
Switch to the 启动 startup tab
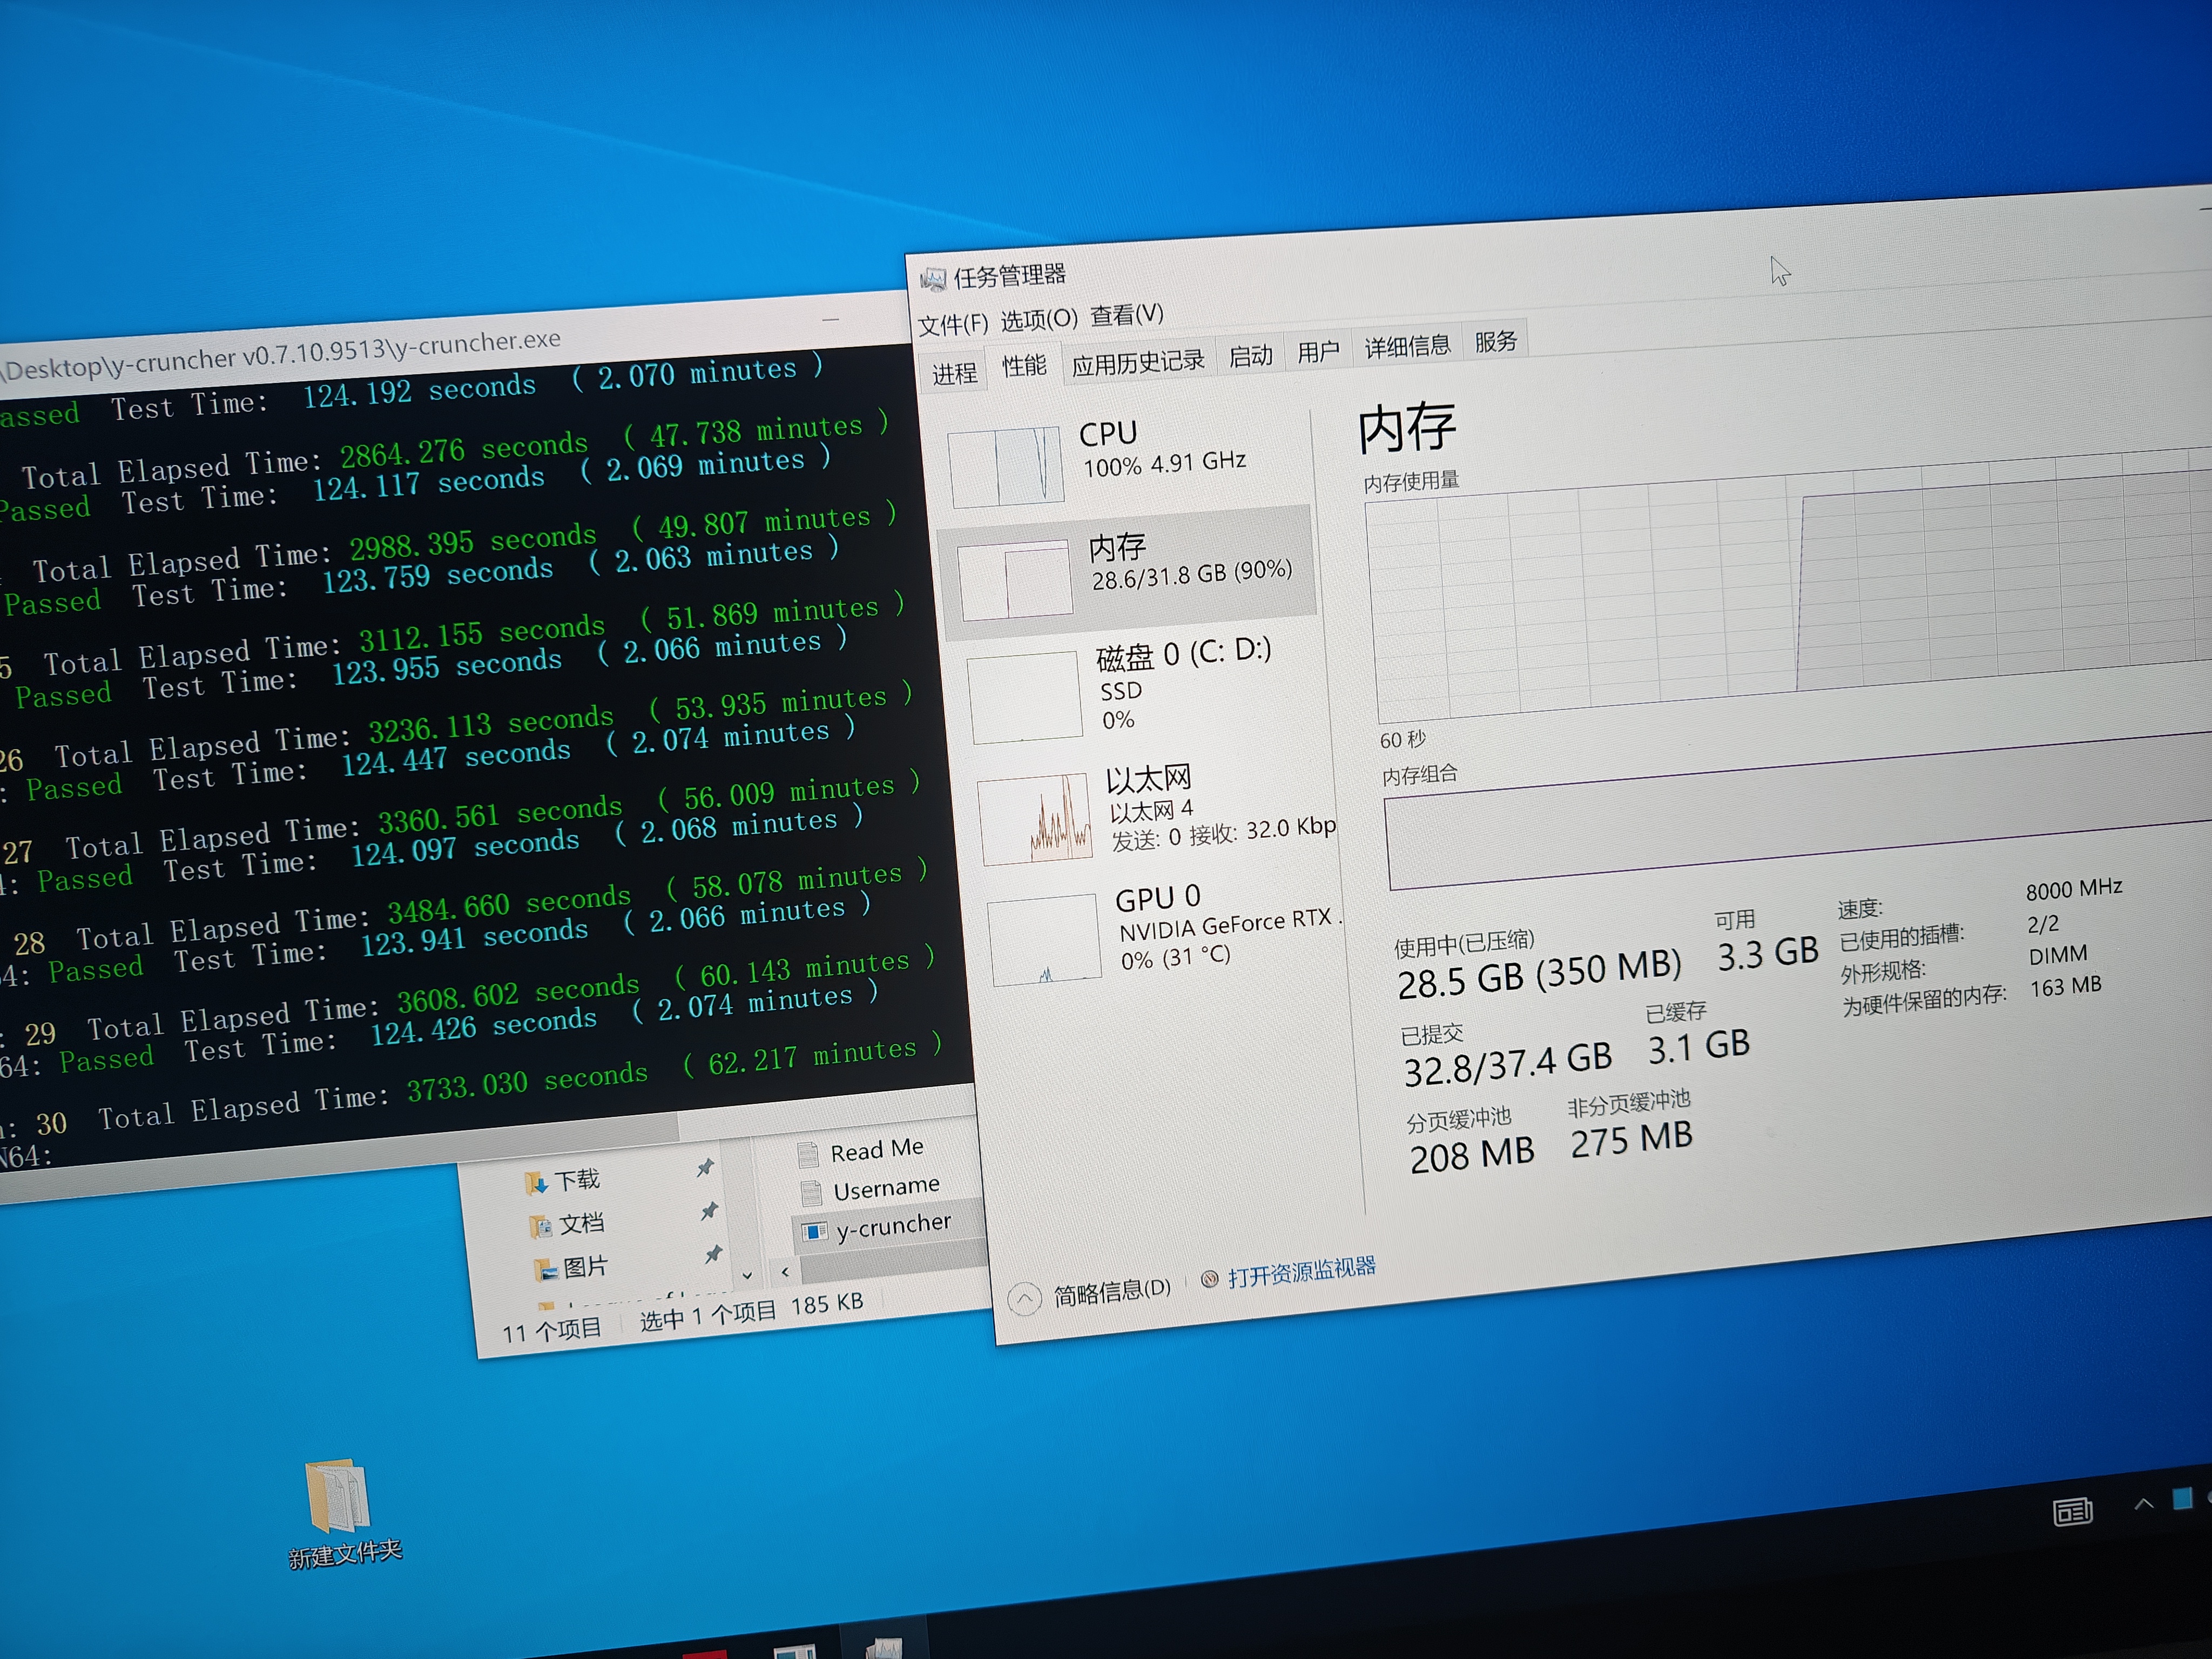tap(1250, 356)
